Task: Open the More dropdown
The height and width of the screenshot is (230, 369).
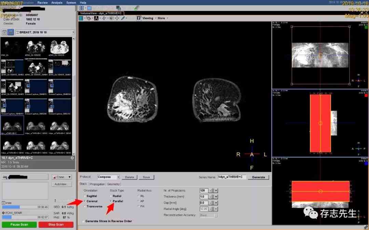Action: [x=163, y=18]
